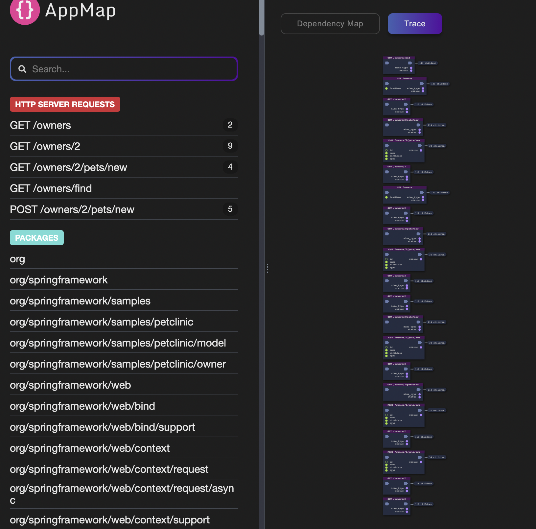Click the magnifier icon in the search bar

point(22,69)
